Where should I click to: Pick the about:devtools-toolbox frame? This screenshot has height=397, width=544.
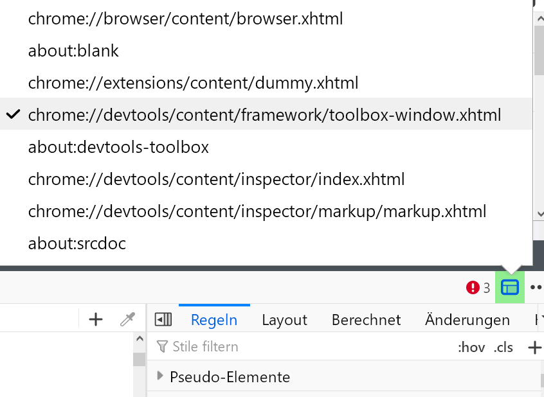click(118, 148)
